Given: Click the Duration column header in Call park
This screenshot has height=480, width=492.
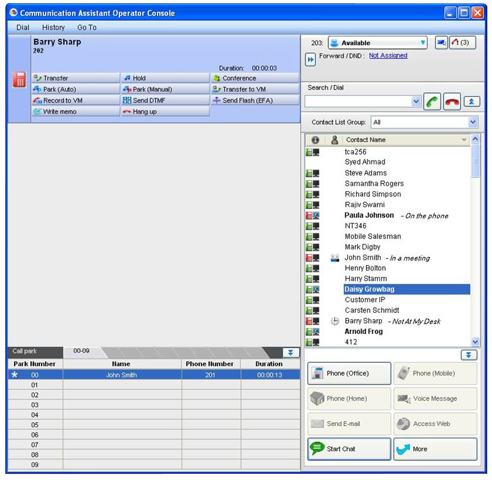Looking at the screenshot, I should [x=270, y=363].
